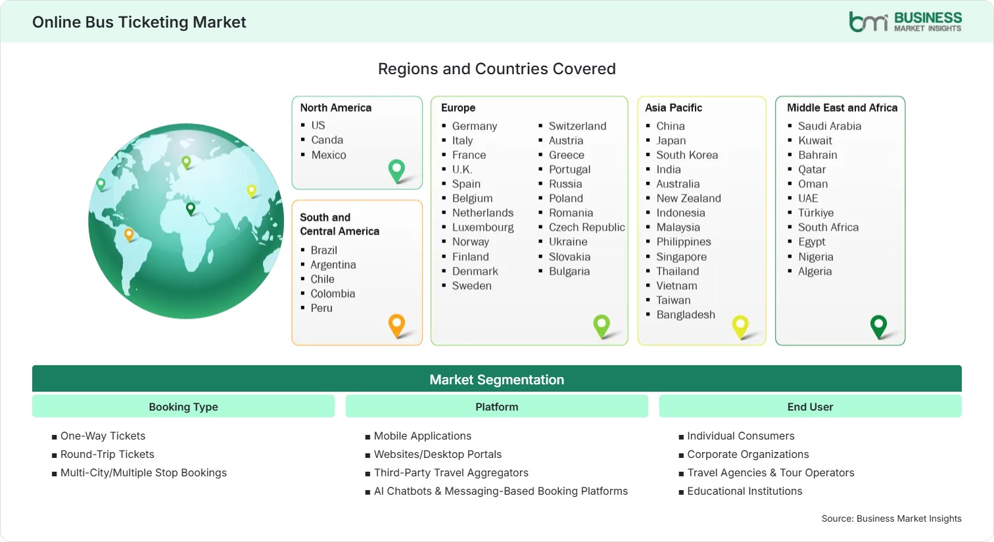The height and width of the screenshot is (542, 994).
Task: Click the Market Segmentation banner
Action: (x=497, y=379)
